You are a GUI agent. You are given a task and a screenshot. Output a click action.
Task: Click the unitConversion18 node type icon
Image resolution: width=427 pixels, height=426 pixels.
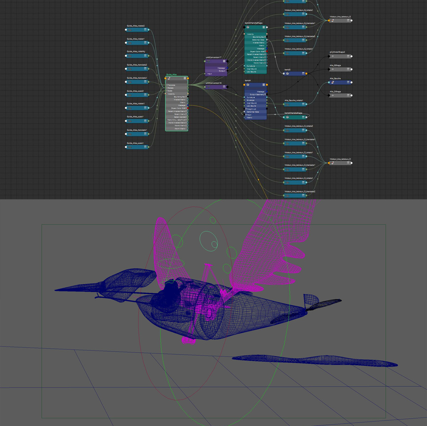tap(208, 87)
